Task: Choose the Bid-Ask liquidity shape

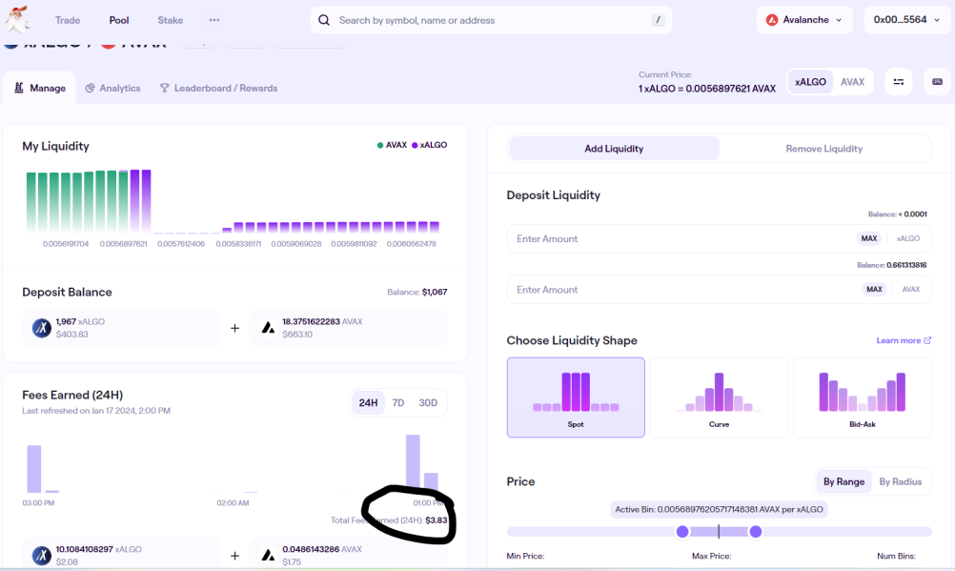Action: [863, 398]
